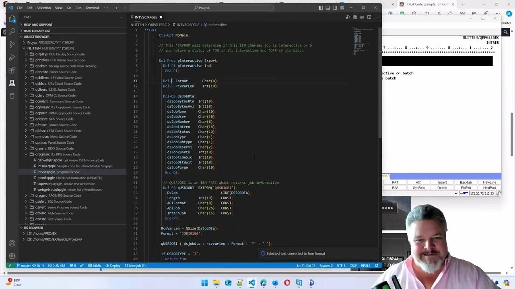Open the Search view in the activity bar

tap(12, 32)
